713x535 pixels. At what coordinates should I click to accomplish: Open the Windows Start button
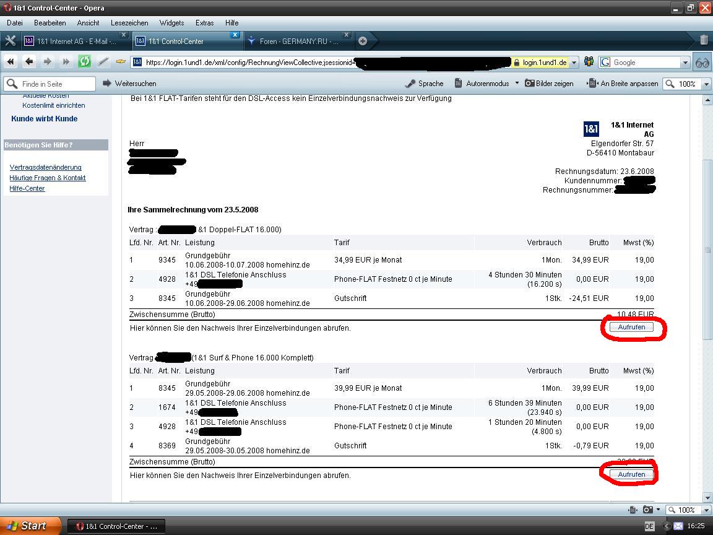click(x=30, y=526)
